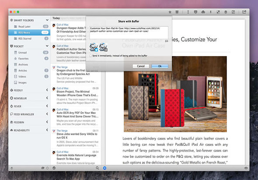
Task: Click the blue round icon in the bottom bar
Action: pos(105,168)
